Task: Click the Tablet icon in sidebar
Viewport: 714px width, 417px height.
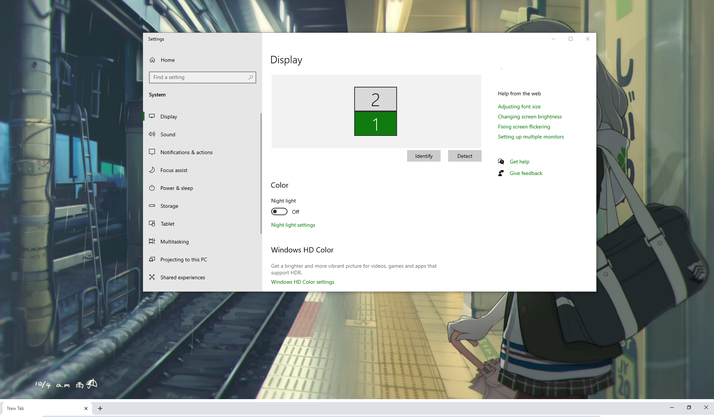Action: tap(152, 223)
